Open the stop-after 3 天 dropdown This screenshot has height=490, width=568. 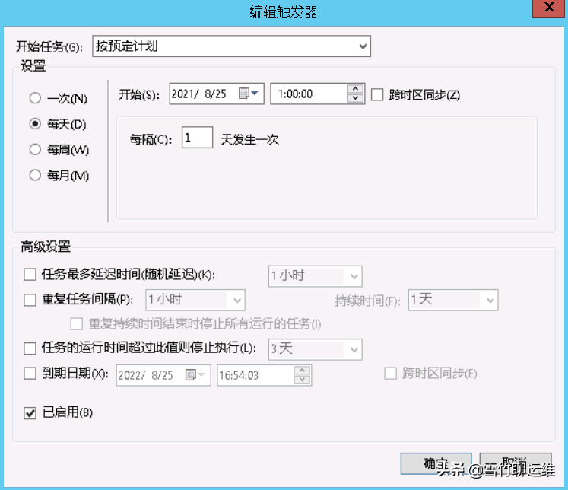pyautogui.click(x=315, y=349)
